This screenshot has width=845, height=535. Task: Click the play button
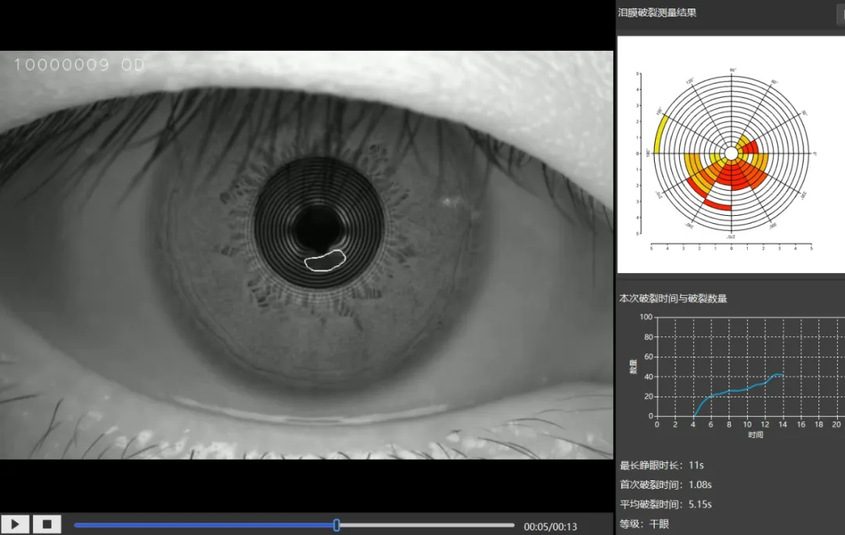(15, 524)
